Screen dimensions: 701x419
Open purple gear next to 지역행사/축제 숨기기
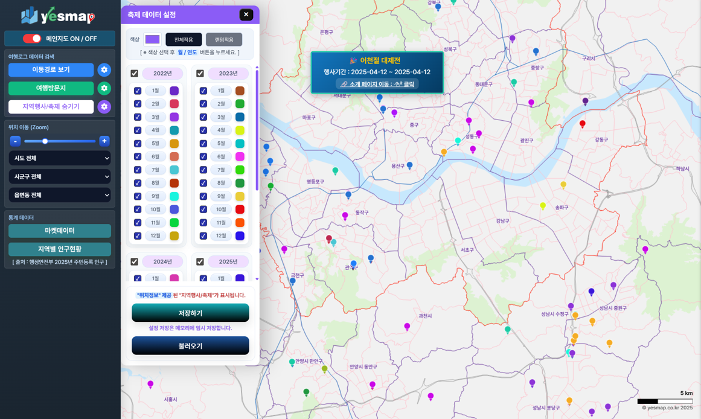coord(104,107)
